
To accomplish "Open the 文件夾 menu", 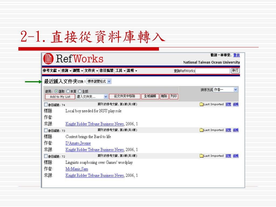I will click(x=91, y=71).
